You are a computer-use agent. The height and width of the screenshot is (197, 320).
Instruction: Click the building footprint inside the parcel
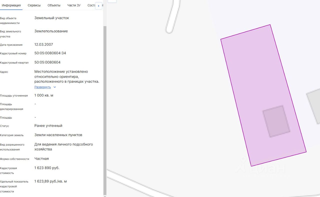276,121
